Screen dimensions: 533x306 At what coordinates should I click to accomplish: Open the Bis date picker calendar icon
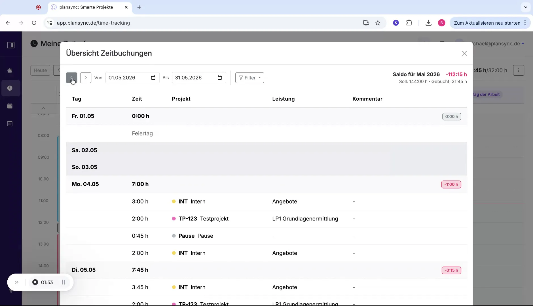[220, 78]
